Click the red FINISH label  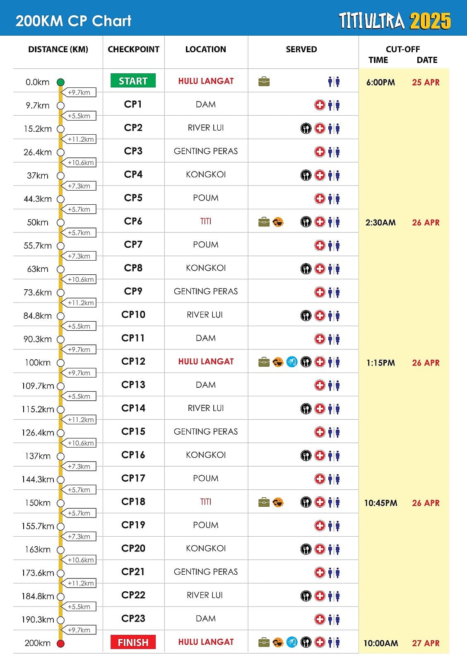(133, 642)
